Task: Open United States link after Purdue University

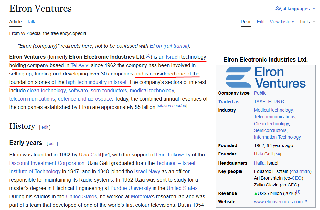Action: [x=182, y=188]
